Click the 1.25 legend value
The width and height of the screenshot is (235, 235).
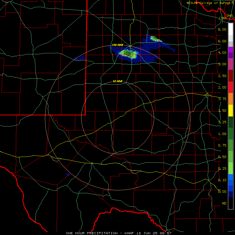point(222,122)
